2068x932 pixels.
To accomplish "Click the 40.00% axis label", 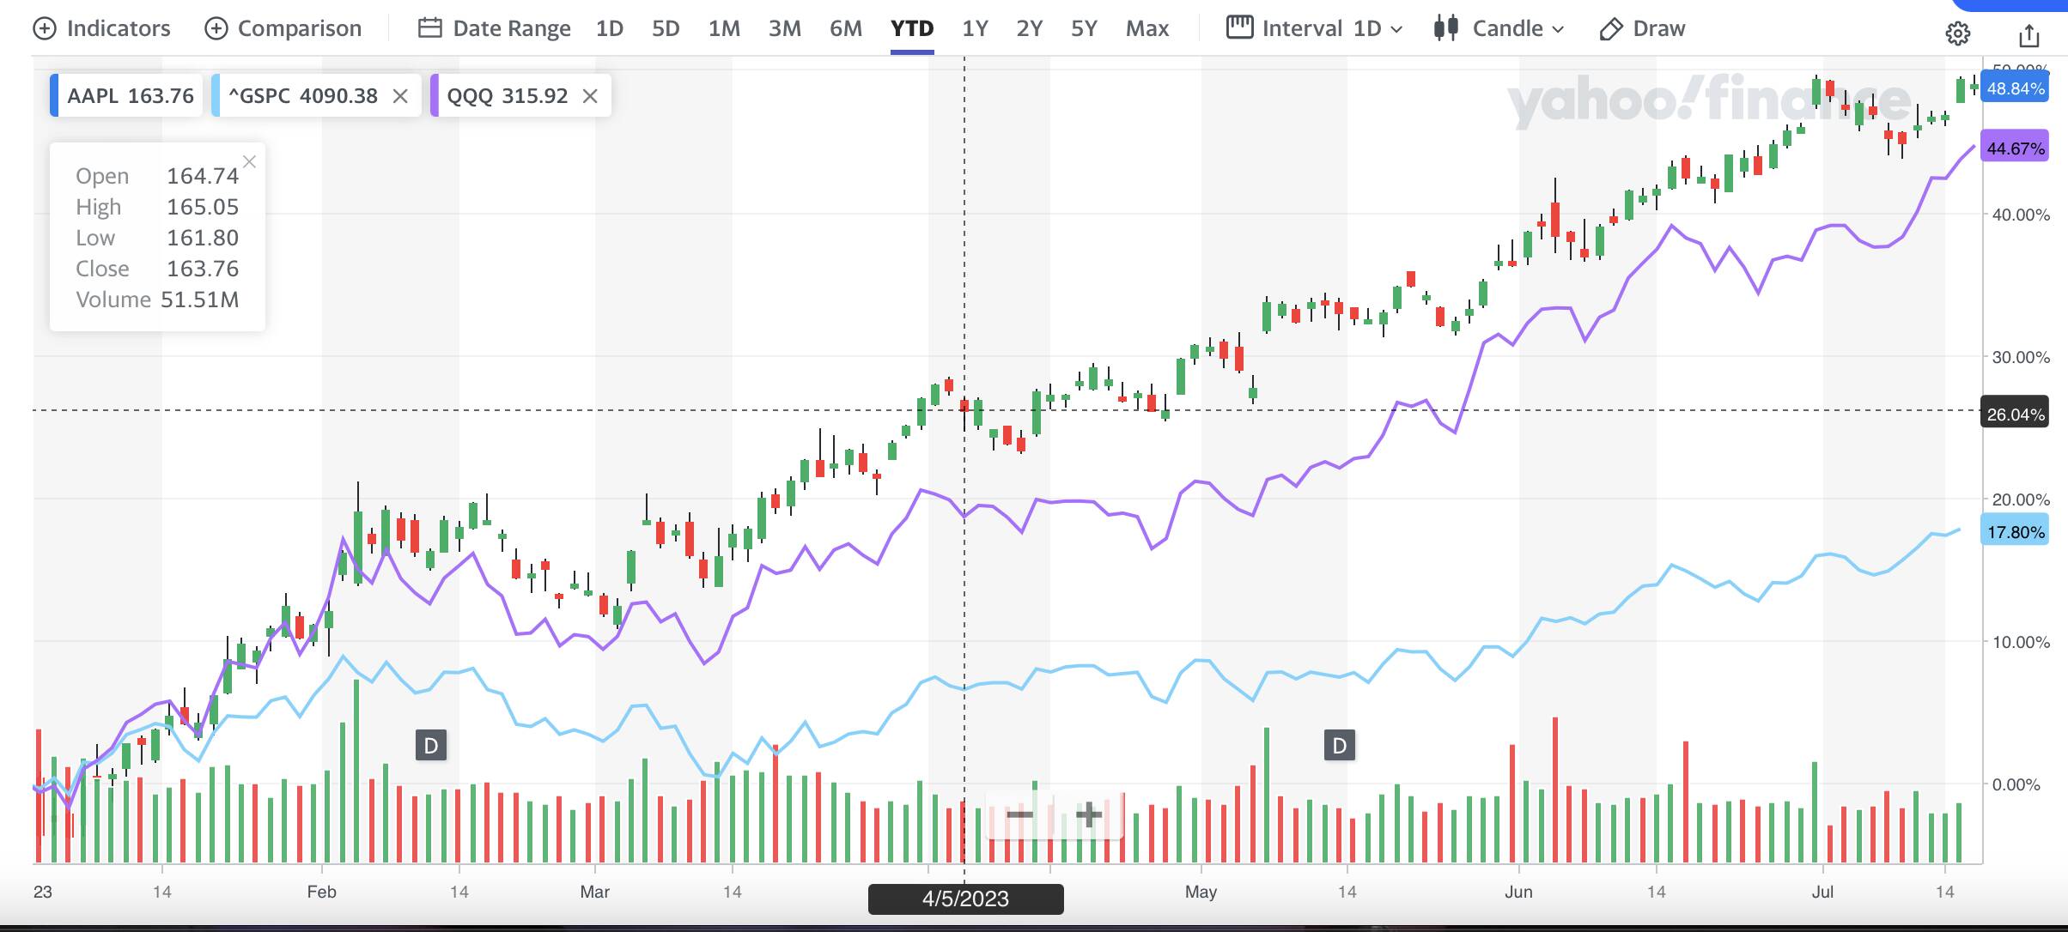I will (x=2021, y=215).
